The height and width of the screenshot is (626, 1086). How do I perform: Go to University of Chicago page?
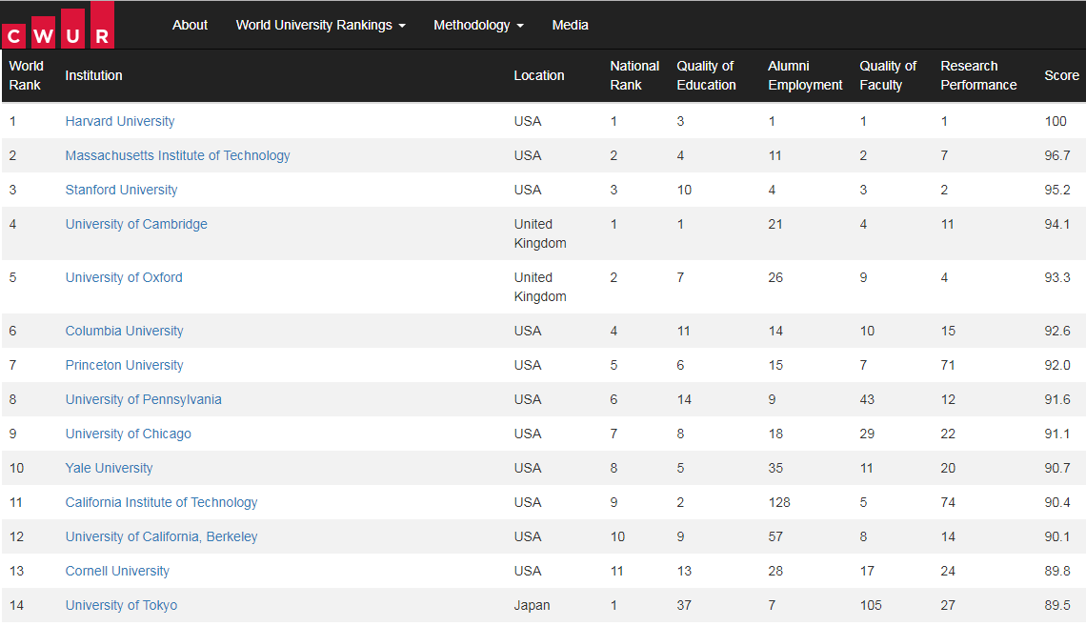point(129,434)
